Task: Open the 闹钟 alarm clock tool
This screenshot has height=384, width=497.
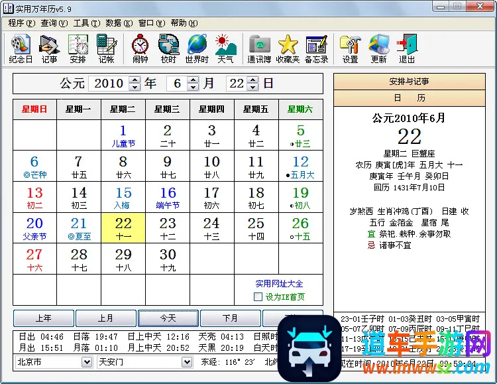Action: (x=140, y=48)
